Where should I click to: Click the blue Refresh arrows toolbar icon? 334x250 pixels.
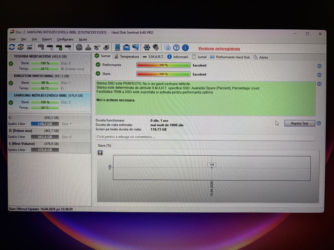tap(12, 47)
